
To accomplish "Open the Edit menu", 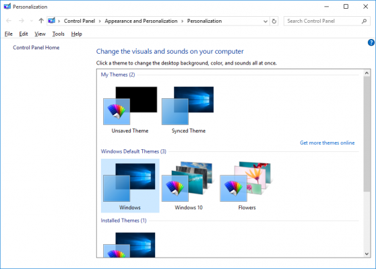I will [24, 34].
